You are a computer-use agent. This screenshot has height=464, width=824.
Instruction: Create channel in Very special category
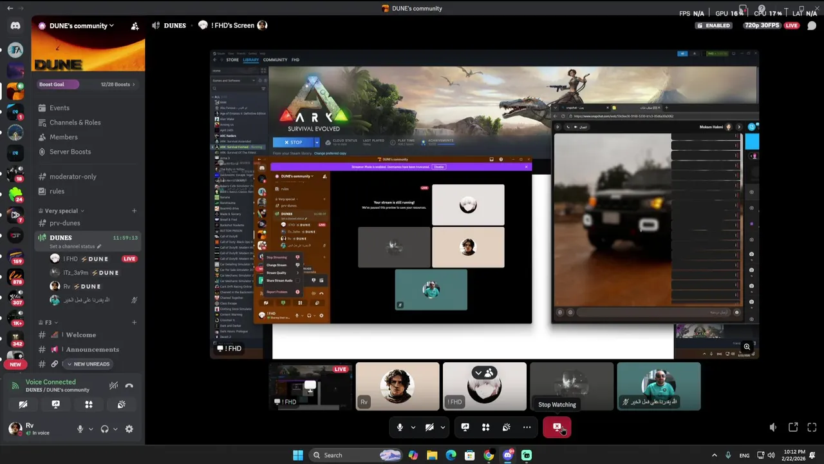click(x=134, y=211)
